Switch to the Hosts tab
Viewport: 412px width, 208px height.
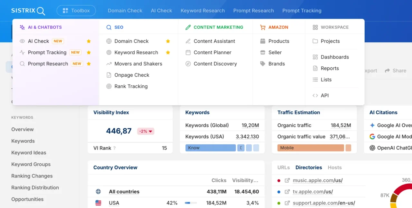click(335, 167)
